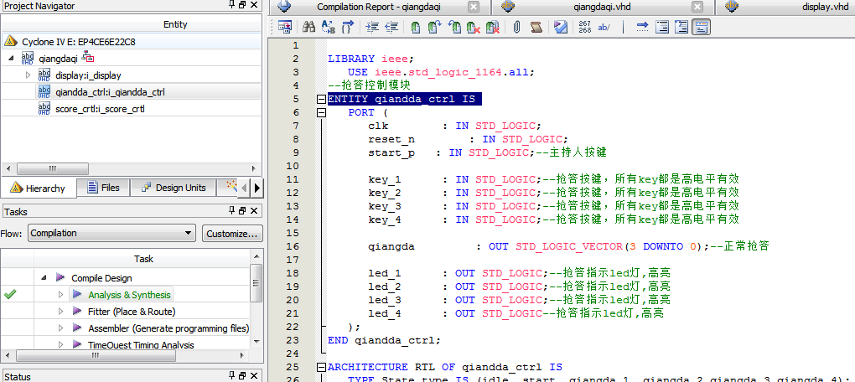Image resolution: width=855 pixels, height=382 pixels.
Task: Show previous navigator tabs with left arrow
Action: [245, 188]
